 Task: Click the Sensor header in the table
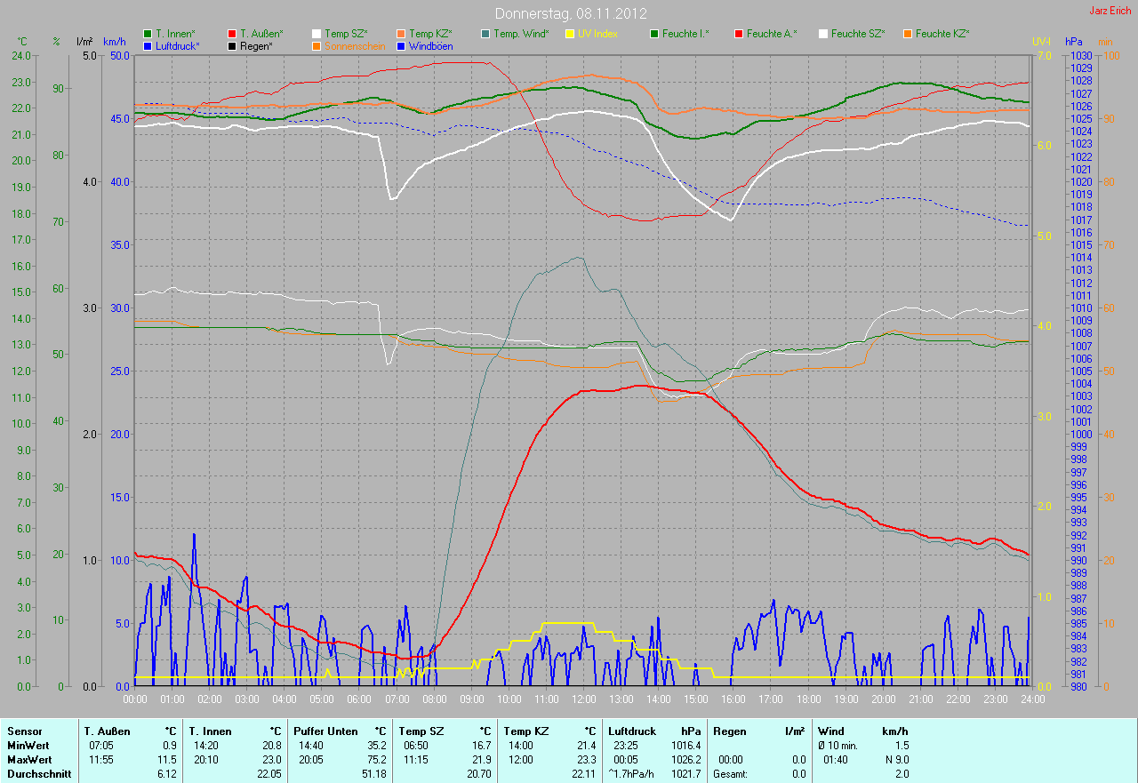tap(24, 731)
